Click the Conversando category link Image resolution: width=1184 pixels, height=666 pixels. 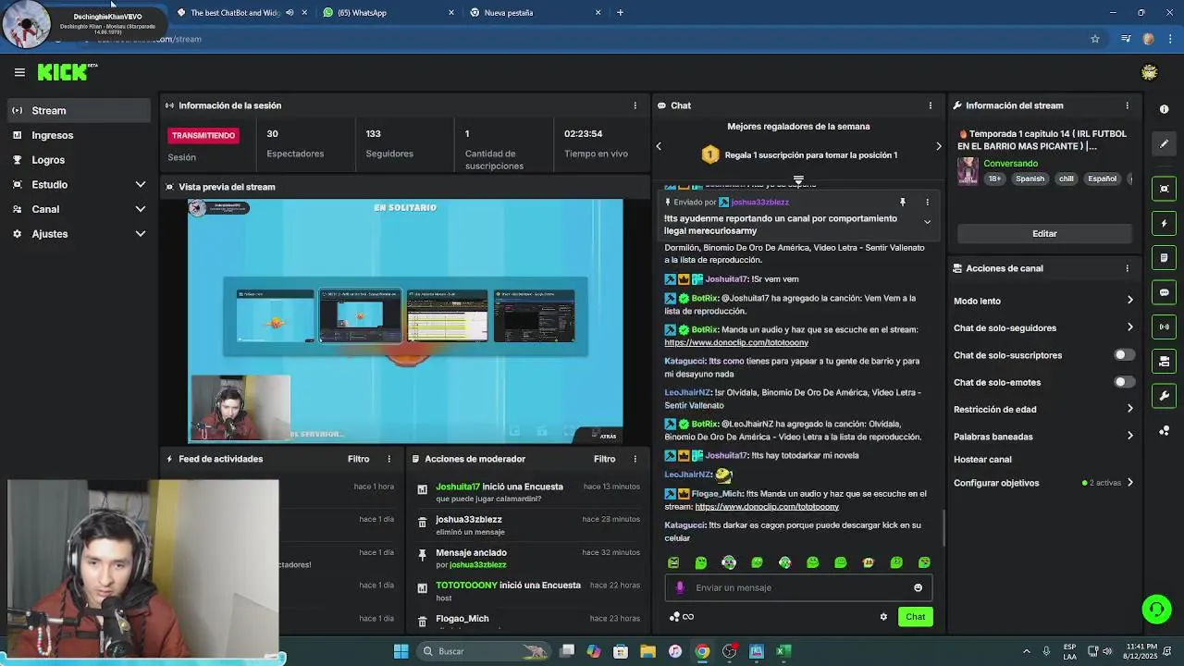click(1010, 164)
